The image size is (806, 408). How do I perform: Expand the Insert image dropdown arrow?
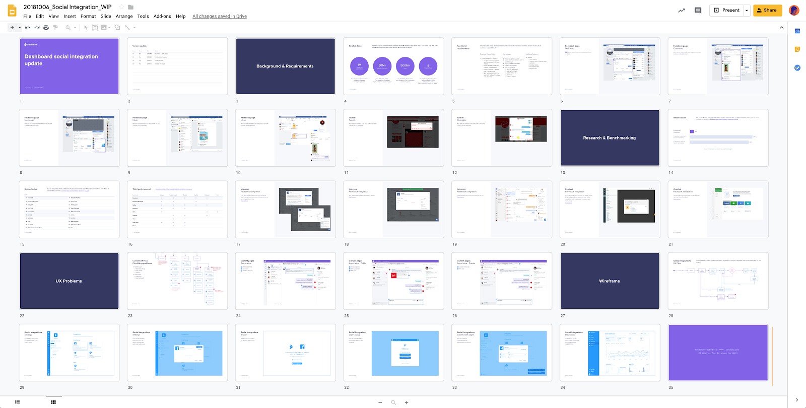coord(109,28)
